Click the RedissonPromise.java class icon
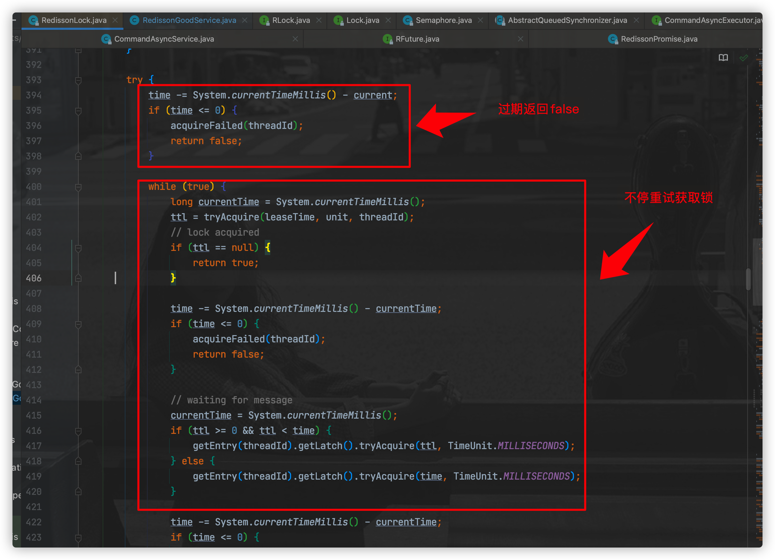This screenshot has width=775, height=560. point(613,39)
